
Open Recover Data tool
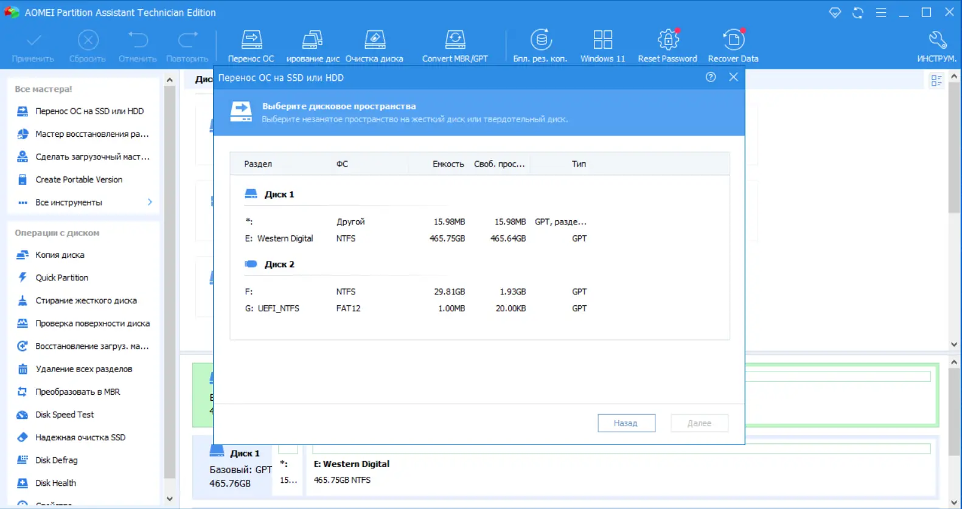[x=733, y=46]
